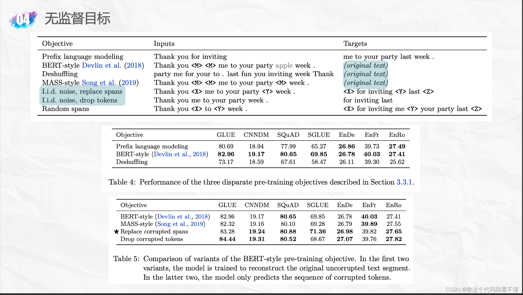Click '(original text)' target in BERT-style row
Viewport: 523px width, 295px height.
click(x=366, y=65)
